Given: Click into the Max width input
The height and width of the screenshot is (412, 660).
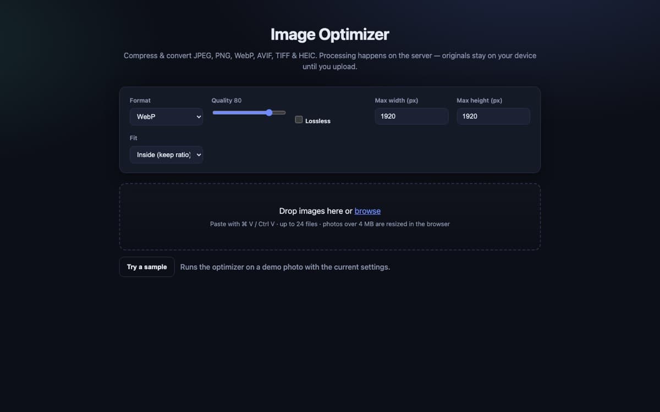Looking at the screenshot, I should tap(411, 116).
